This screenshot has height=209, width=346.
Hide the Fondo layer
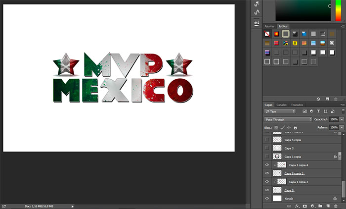267,198
